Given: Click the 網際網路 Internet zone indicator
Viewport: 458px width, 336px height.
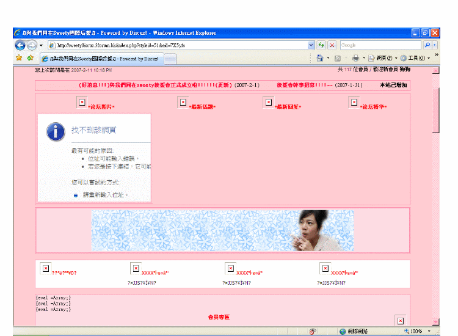Looking at the screenshot, I should [x=354, y=331].
